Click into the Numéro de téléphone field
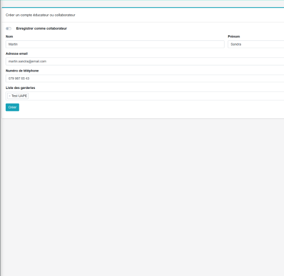The width and height of the screenshot is (284, 276). pyautogui.click(x=145, y=79)
